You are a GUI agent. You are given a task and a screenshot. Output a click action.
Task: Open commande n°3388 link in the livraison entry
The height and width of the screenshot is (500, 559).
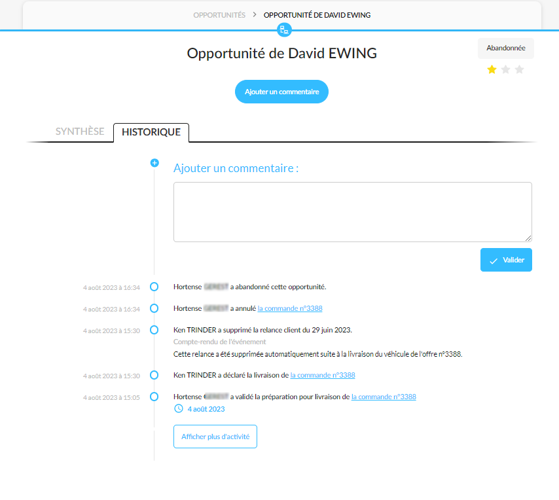click(x=323, y=375)
